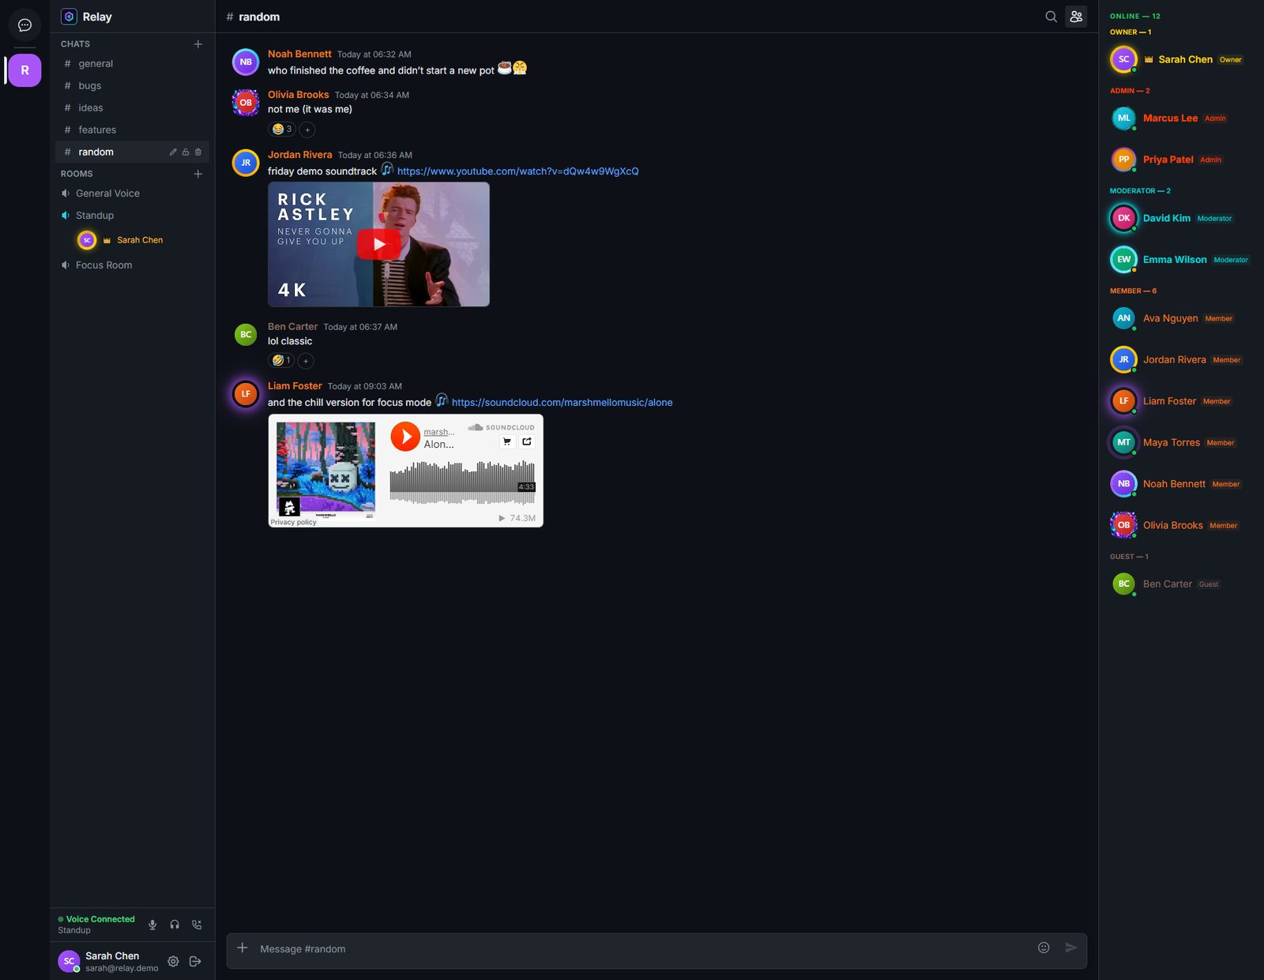Select Ben Carter guest entry
This screenshot has height=980, width=1264.
pyautogui.click(x=1181, y=584)
